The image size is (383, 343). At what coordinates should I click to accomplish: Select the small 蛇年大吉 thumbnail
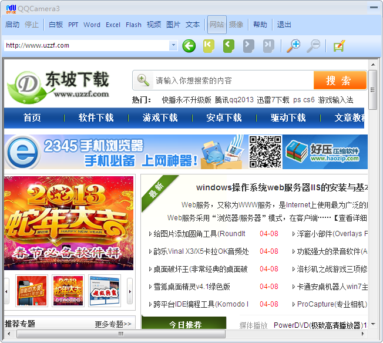point(68,291)
